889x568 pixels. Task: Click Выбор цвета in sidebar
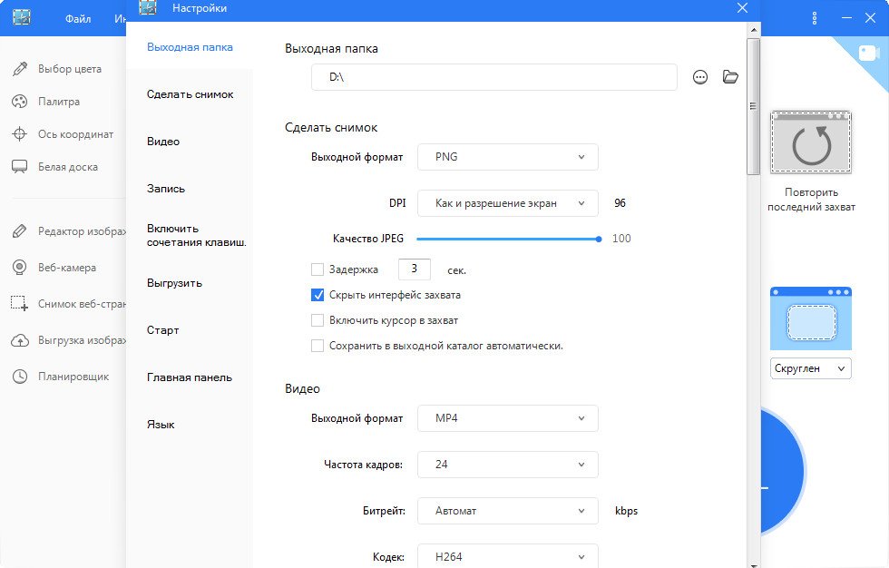coord(70,69)
